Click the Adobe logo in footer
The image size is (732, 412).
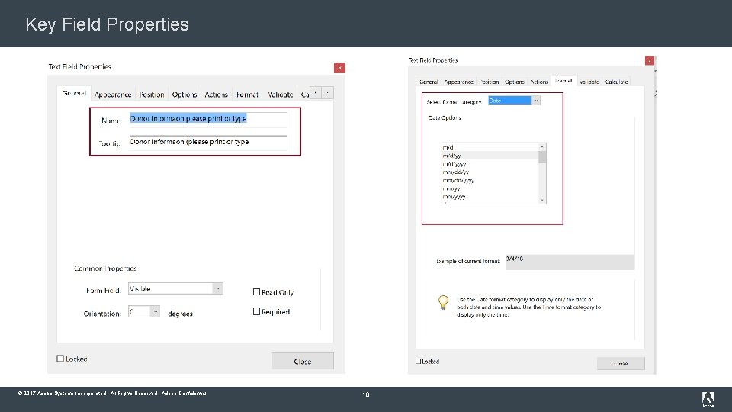pos(708,399)
